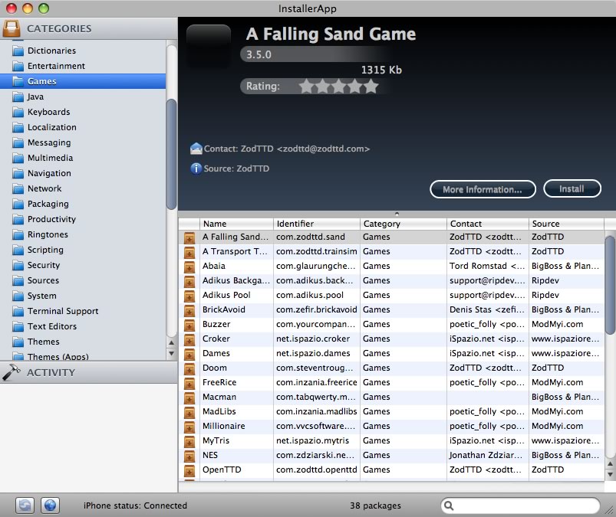This screenshot has height=517, width=616.
Task: Click the package icon for Abaia row
Action: coord(189,267)
